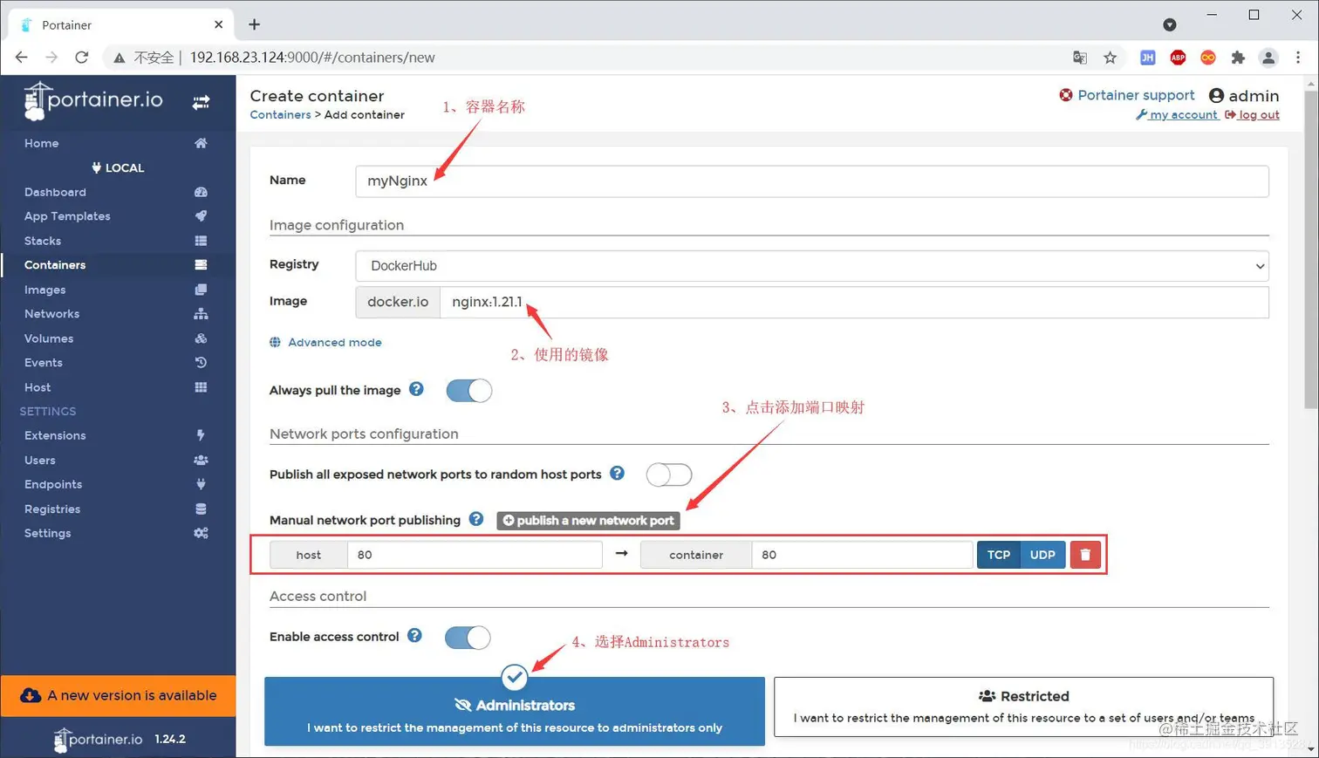Screen dimensions: 1319x758
Task: Click the Events history icon
Action: (201, 363)
